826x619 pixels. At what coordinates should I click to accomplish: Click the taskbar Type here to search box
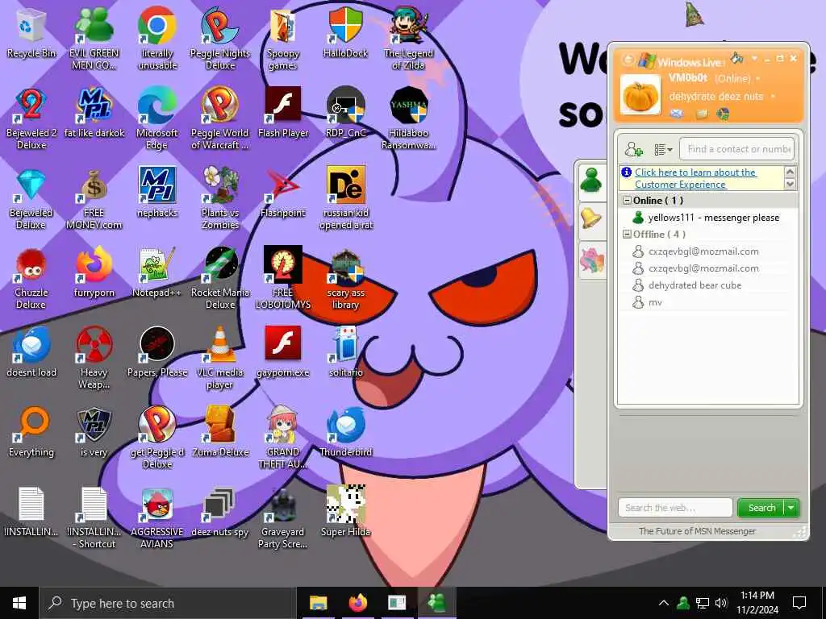coord(168,603)
